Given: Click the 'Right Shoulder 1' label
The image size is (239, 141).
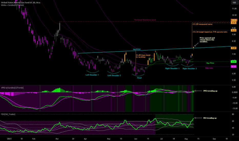Looking at the screenshot, I should 172,68.
